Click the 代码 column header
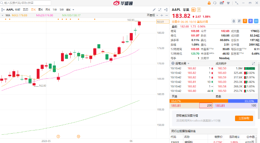The height and width of the screenshot is (143, 260). (173, 137)
